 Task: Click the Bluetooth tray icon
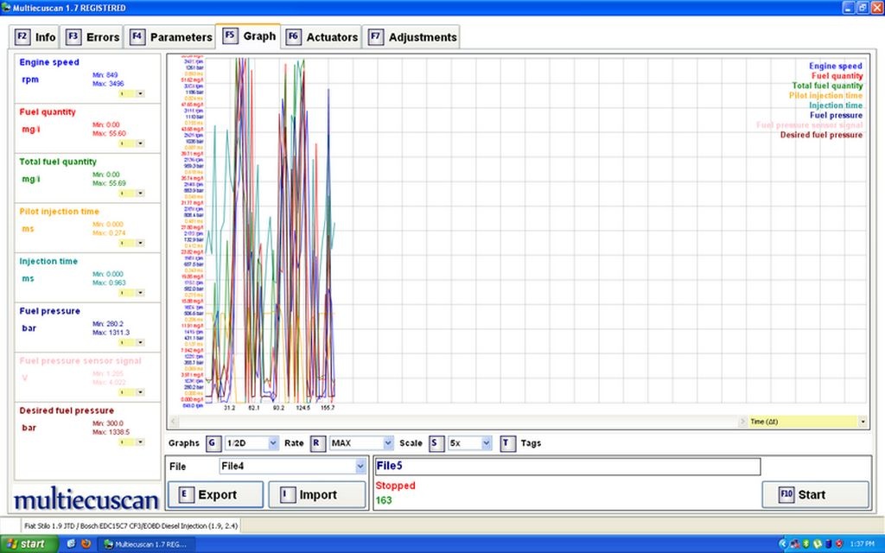tap(806, 544)
